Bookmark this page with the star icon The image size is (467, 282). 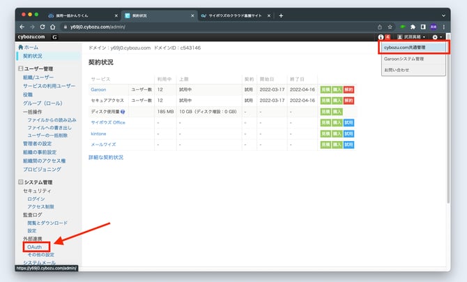point(390,27)
